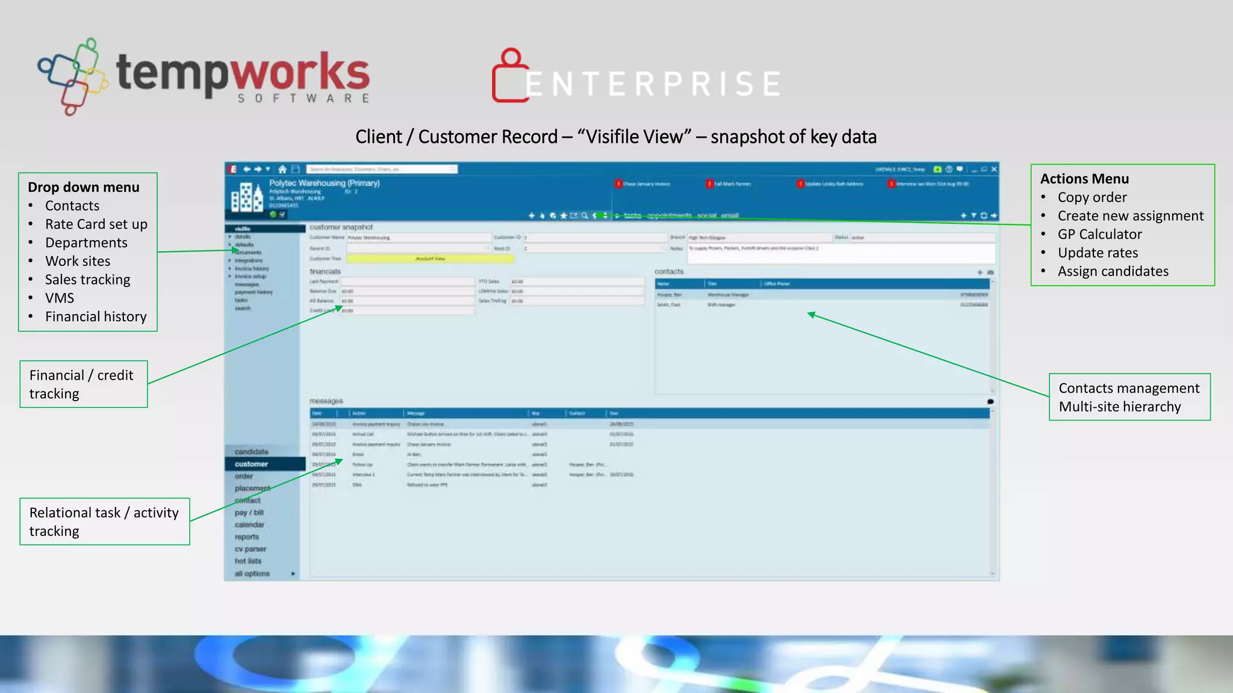
Task: Click the magnifier search icon in actions bar
Action: pos(584,215)
